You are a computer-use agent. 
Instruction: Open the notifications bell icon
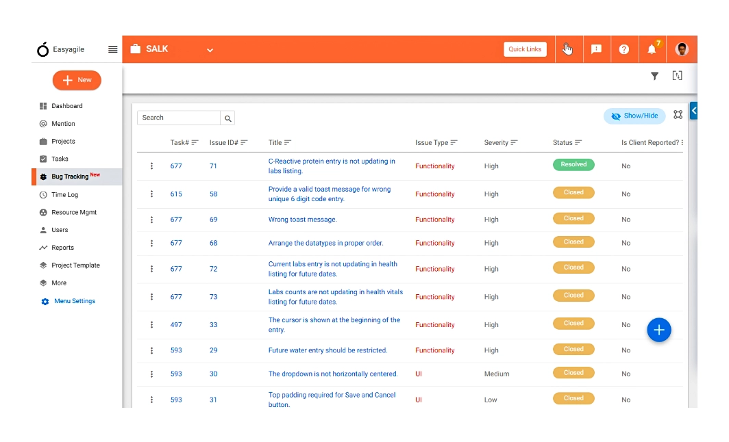point(653,49)
